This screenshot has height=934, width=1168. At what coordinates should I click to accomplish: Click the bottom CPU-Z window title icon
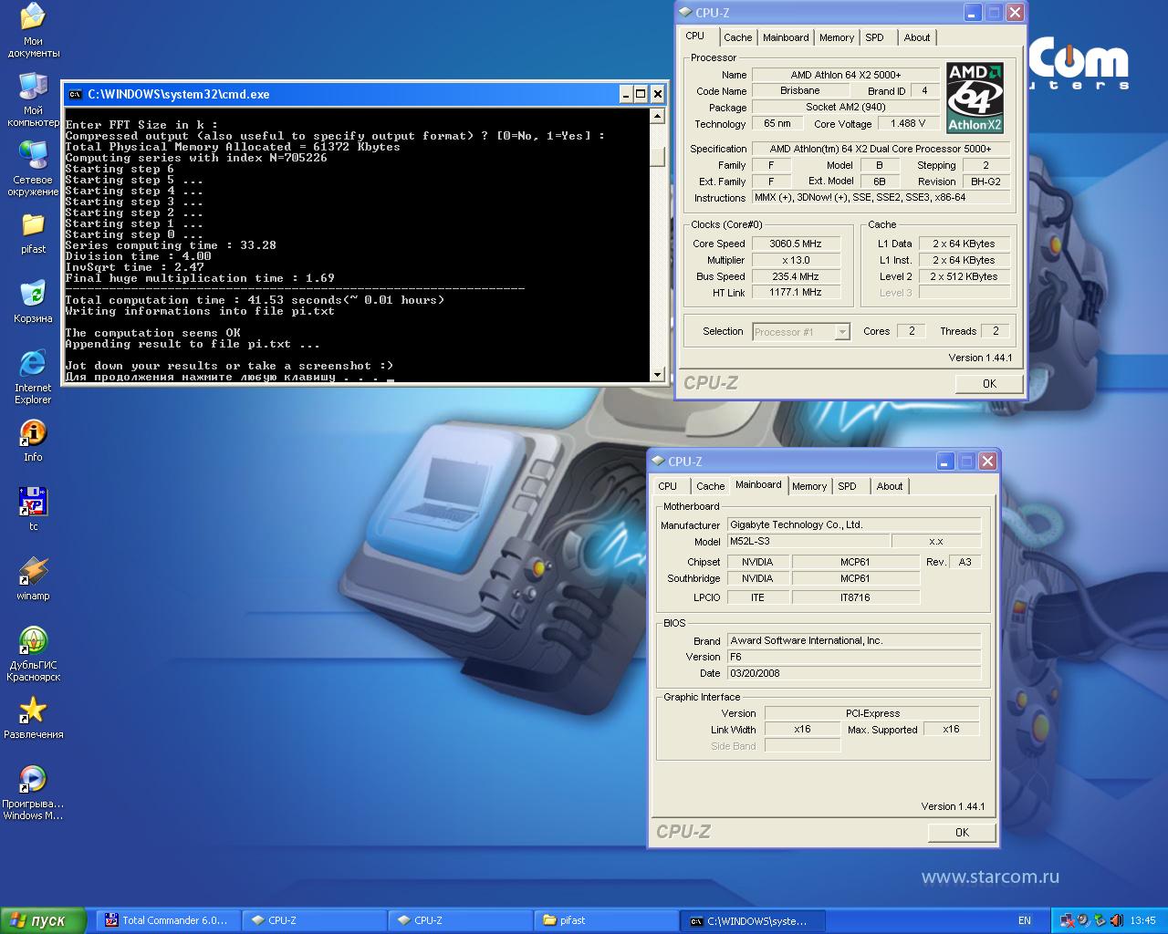658,462
